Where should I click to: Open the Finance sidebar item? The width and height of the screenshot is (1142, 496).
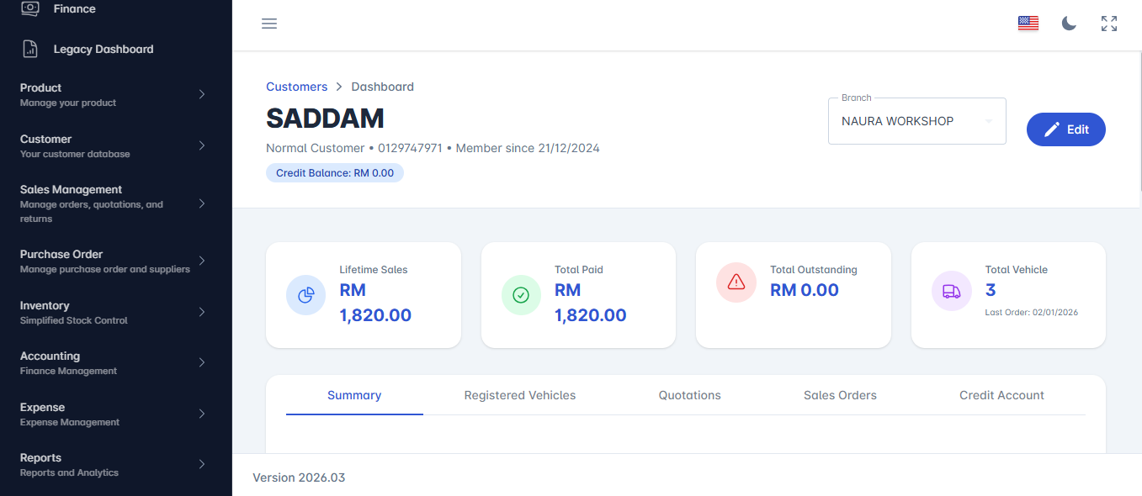coord(74,8)
